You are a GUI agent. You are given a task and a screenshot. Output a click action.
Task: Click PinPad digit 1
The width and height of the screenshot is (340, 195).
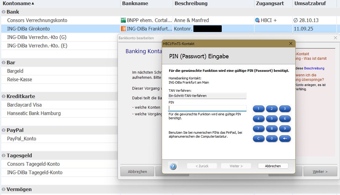259,109
